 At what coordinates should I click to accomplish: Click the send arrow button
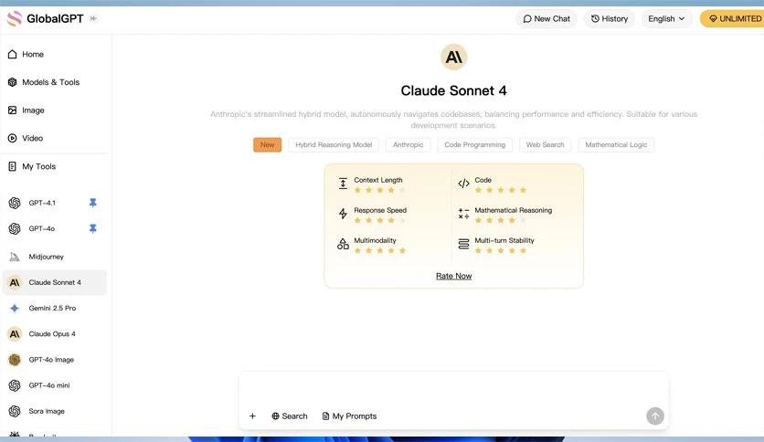[x=655, y=416]
